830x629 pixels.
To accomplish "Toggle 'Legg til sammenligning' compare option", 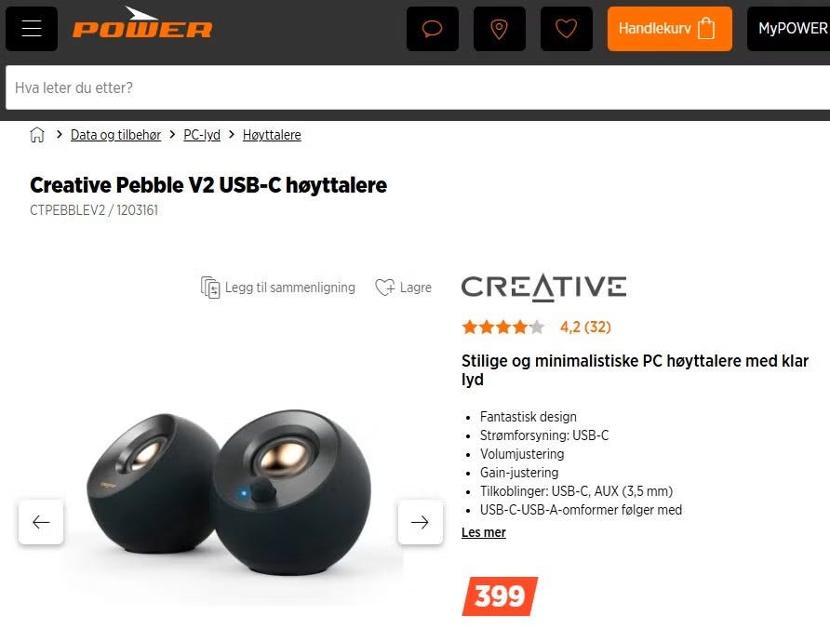I will click(278, 288).
